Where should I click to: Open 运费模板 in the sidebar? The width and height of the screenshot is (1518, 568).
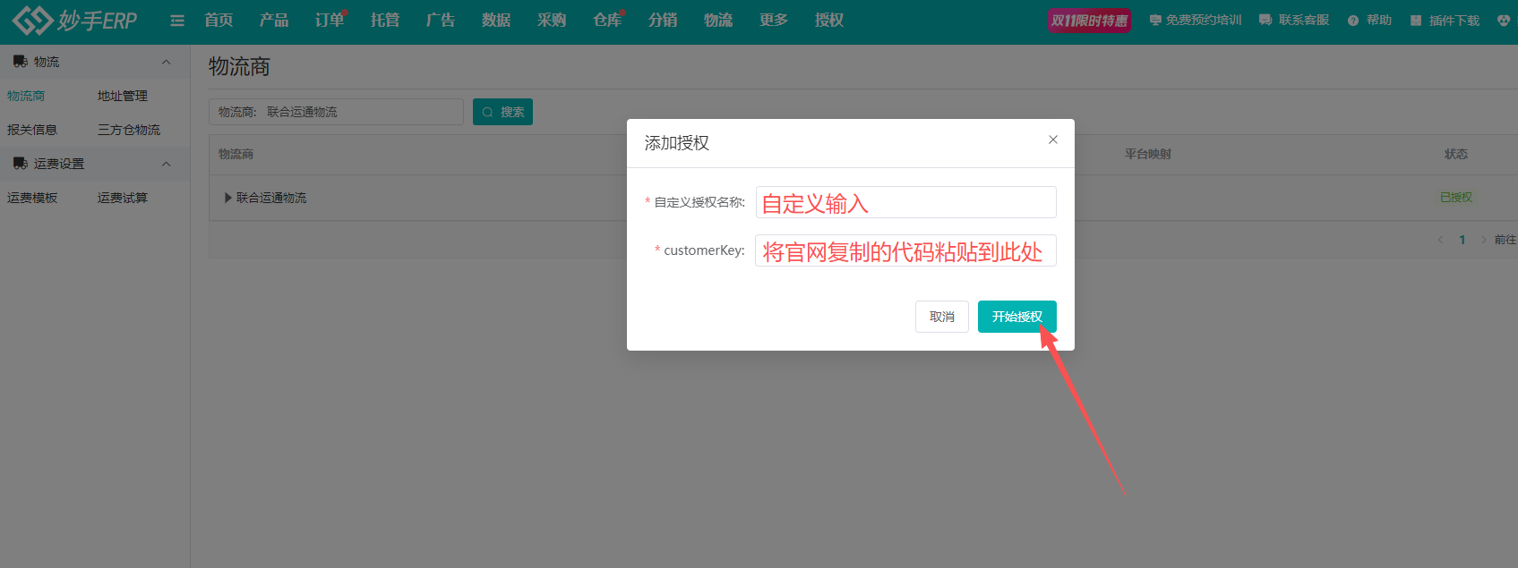pyautogui.click(x=32, y=198)
